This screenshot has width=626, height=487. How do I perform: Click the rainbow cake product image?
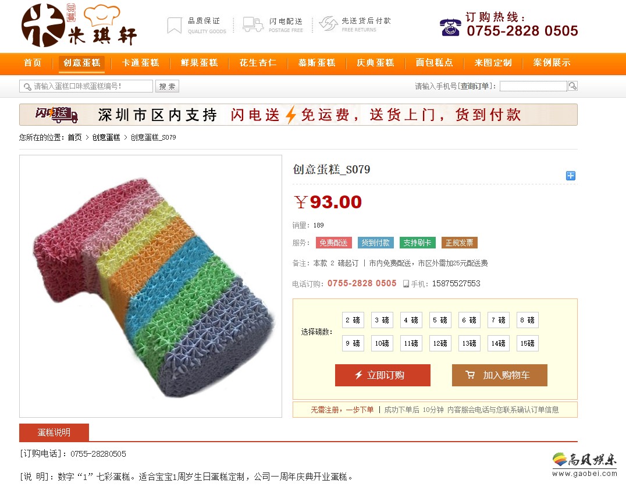pyautogui.click(x=151, y=286)
